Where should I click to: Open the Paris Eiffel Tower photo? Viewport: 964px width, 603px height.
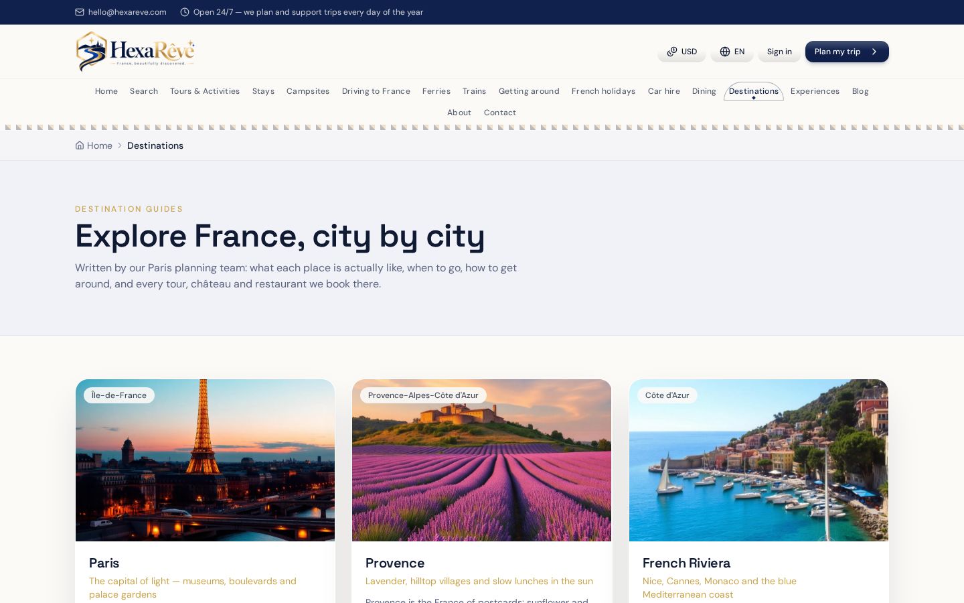pyautogui.click(x=205, y=460)
